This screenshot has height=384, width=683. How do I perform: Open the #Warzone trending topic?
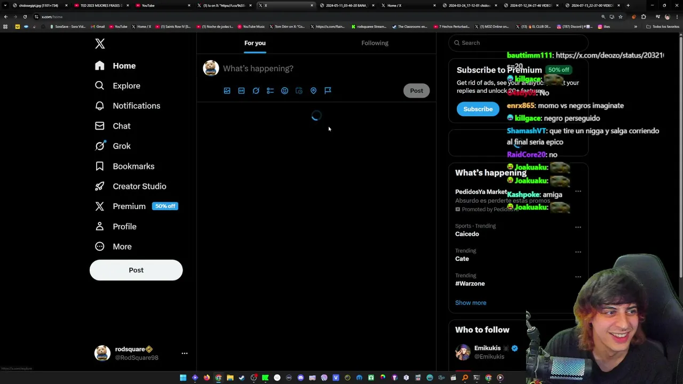coord(470,284)
